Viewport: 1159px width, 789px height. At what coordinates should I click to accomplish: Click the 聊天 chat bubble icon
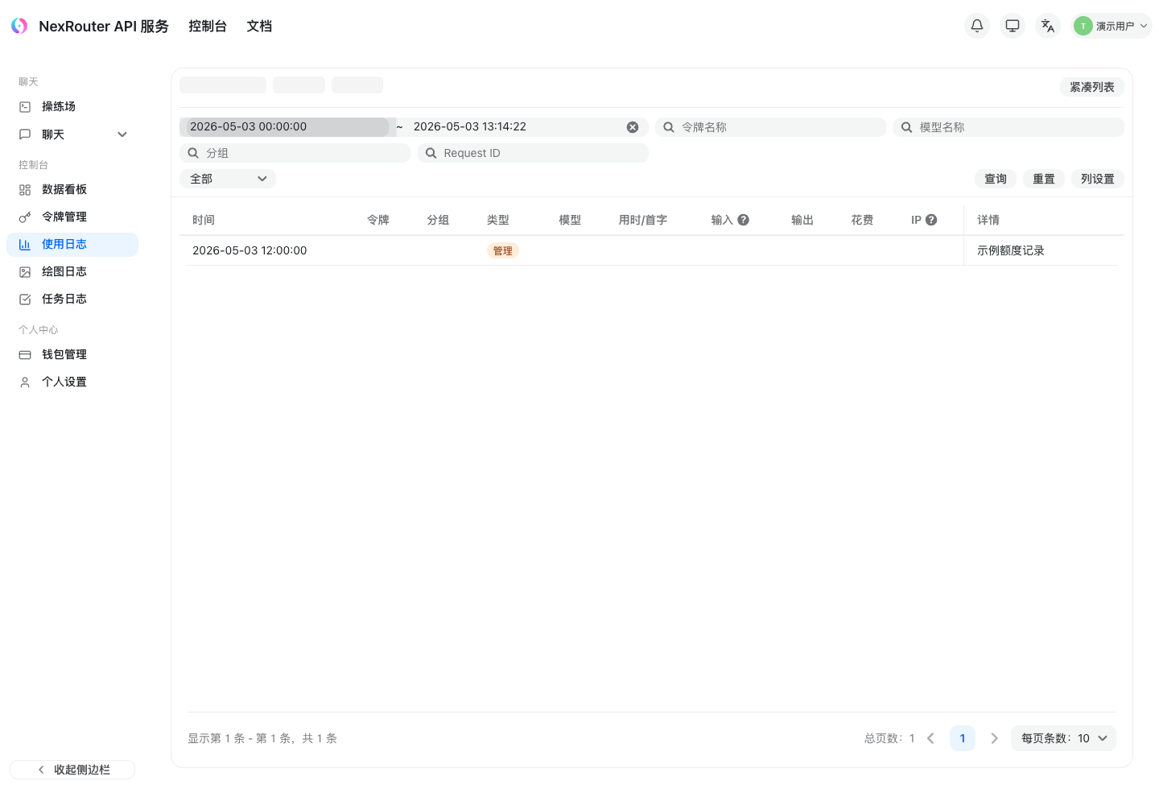[x=25, y=134]
